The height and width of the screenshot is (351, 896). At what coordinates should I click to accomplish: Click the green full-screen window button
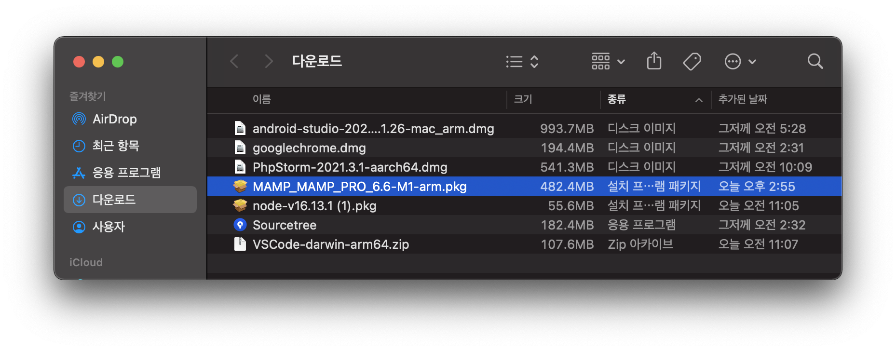pos(118,62)
